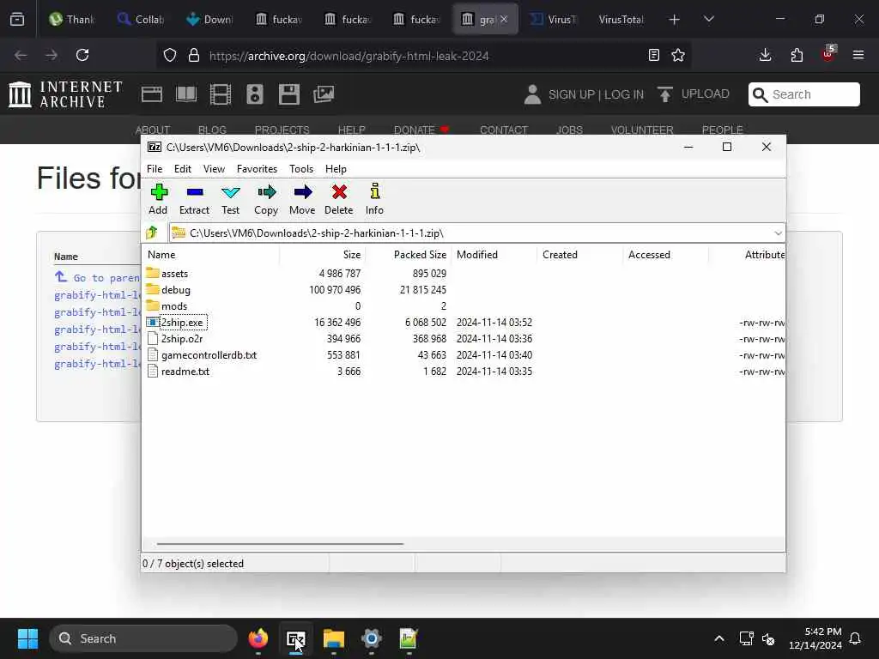Image resolution: width=879 pixels, height=659 pixels.
Task: Click the Windows taskbar Search box
Action: [x=143, y=638]
